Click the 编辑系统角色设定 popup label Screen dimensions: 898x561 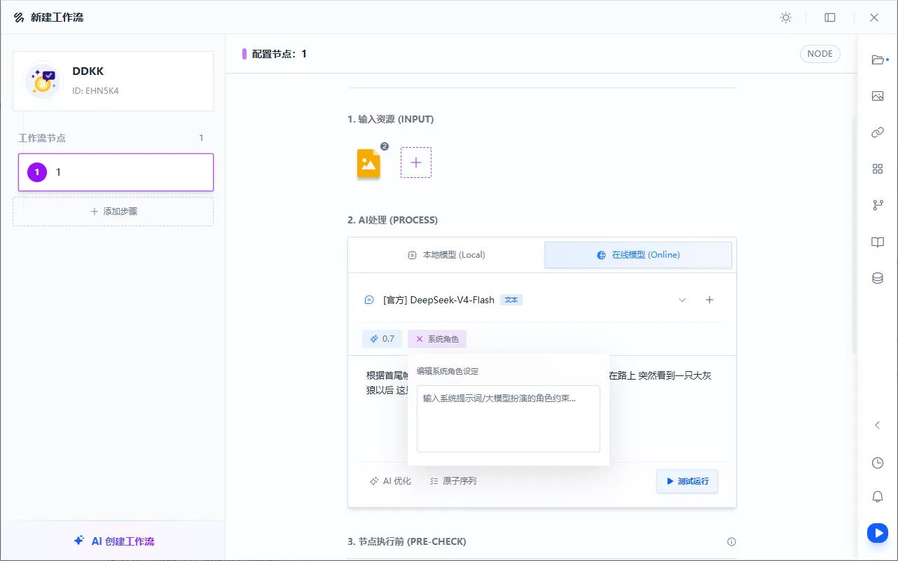click(x=448, y=371)
